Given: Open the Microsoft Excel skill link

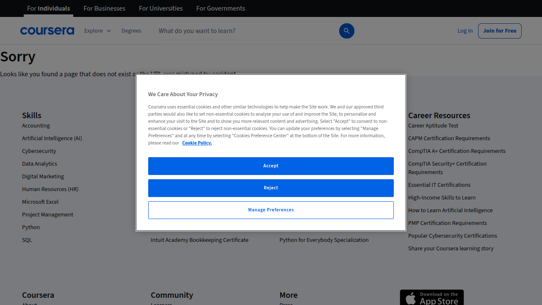Looking at the screenshot, I should pyautogui.click(x=40, y=202).
